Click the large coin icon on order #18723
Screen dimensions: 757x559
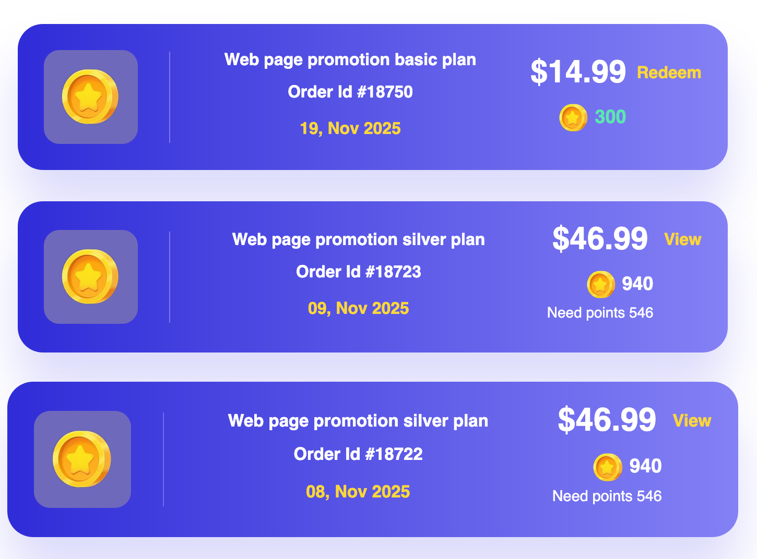(90, 277)
